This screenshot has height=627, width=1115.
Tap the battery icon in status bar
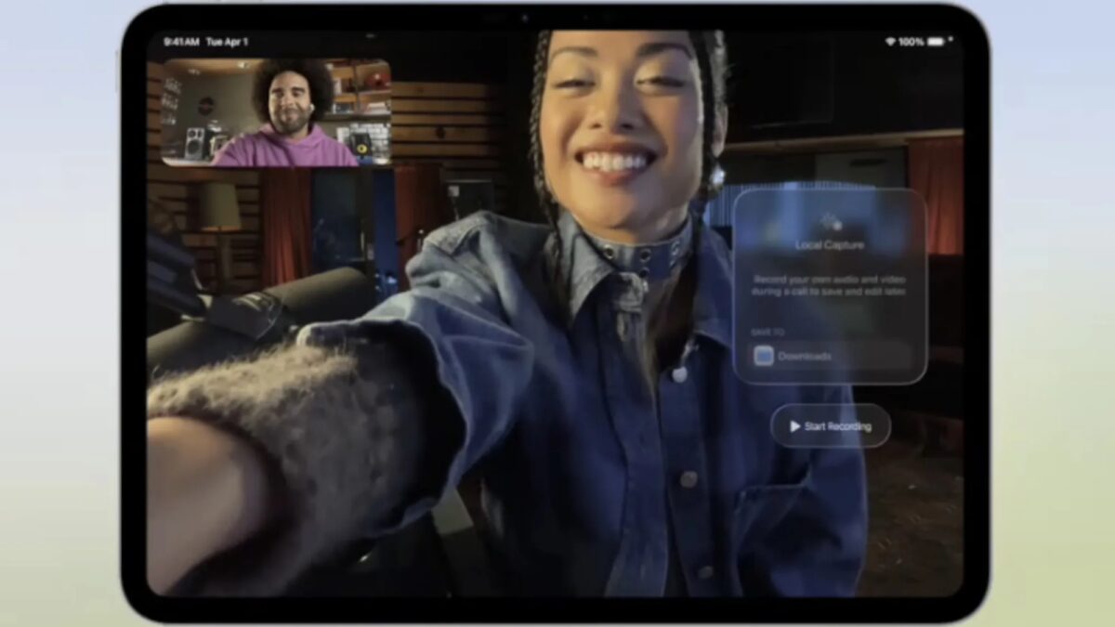pos(936,42)
